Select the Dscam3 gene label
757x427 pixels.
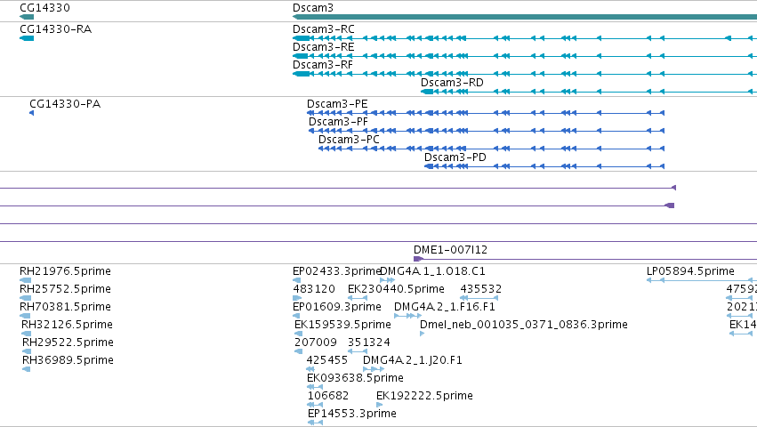[x=313, y=8]
